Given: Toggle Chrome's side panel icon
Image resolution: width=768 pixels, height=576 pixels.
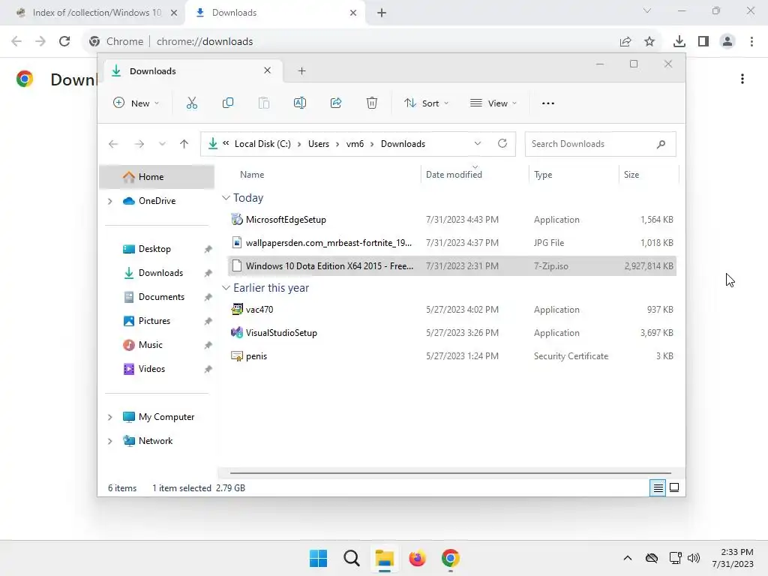Looking at the screenshot, I should [x=703, y=42].
